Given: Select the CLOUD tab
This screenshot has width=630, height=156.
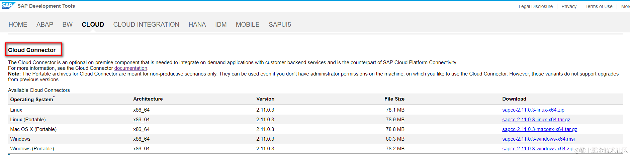Looking at the screenshot, I should click(93, 25).
